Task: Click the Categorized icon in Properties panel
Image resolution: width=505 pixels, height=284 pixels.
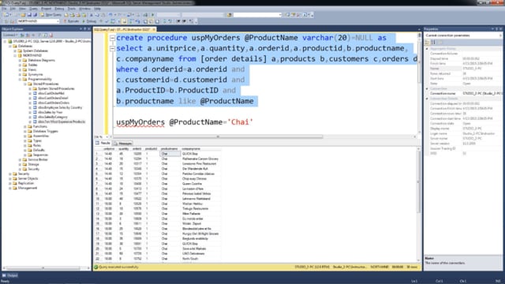Action: [x=428, y=42]
